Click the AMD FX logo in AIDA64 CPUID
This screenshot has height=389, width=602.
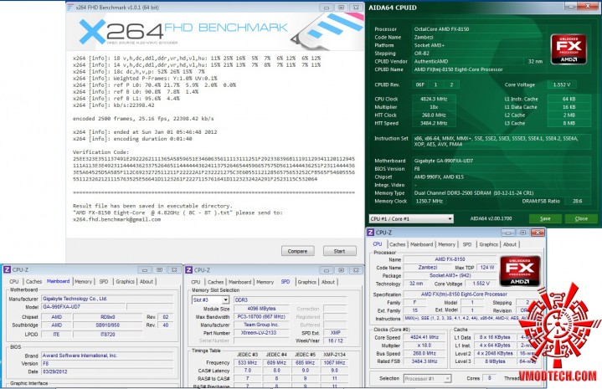click(569, 49)
